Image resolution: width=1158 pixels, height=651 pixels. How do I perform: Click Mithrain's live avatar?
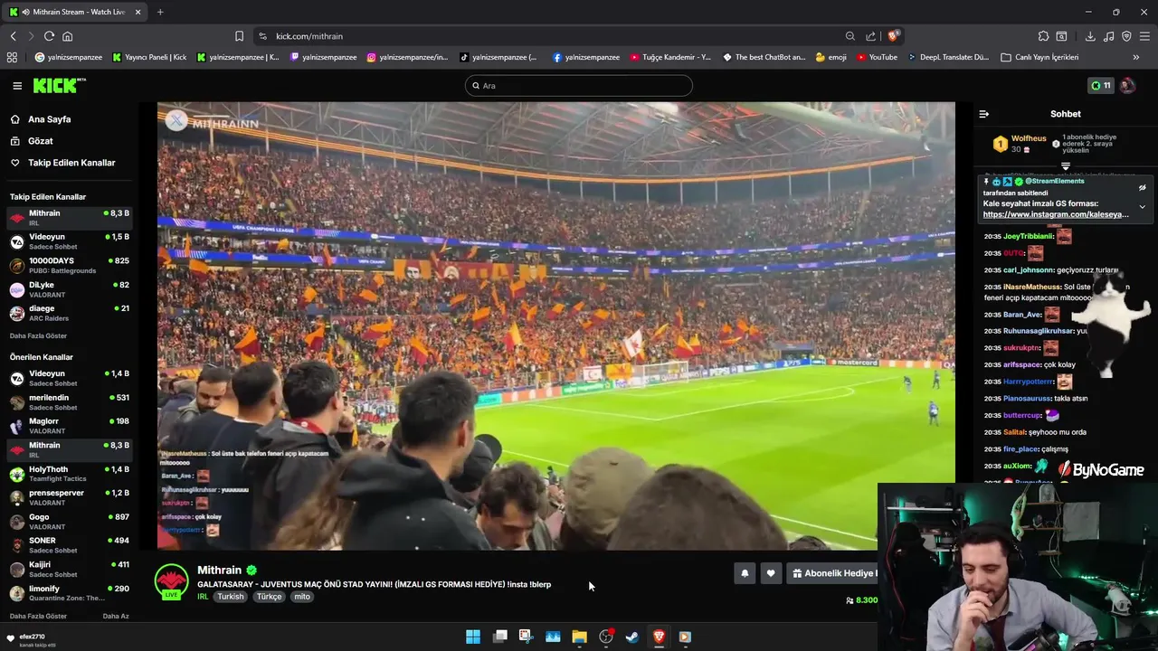[x=172, y=581]
